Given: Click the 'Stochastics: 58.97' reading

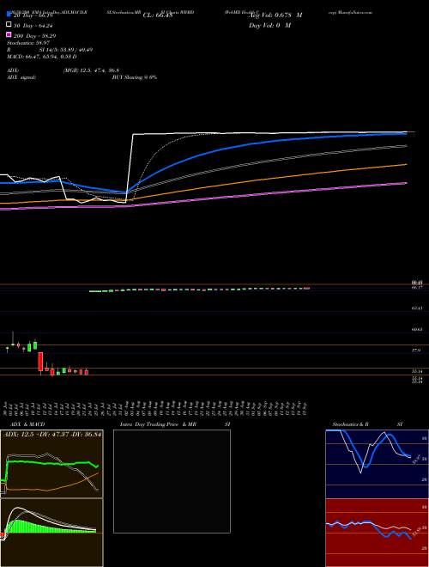Looking at the screenshot, I should point(28,43).
